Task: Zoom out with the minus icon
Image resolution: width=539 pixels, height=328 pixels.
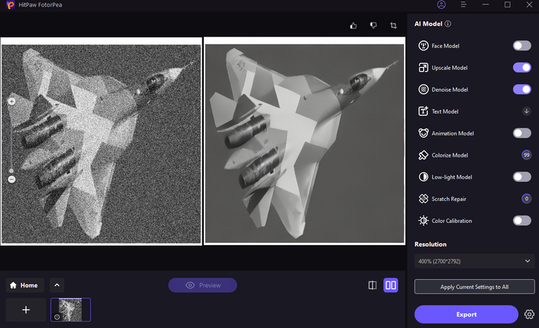Action: pos(12,179)
